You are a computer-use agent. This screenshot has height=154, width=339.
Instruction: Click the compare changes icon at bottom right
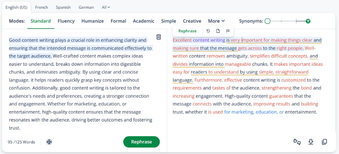coord(297,142)
